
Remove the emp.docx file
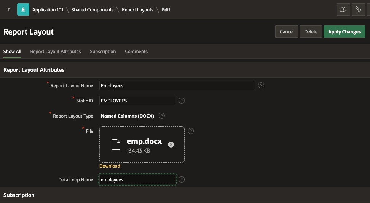coord(171,145)
